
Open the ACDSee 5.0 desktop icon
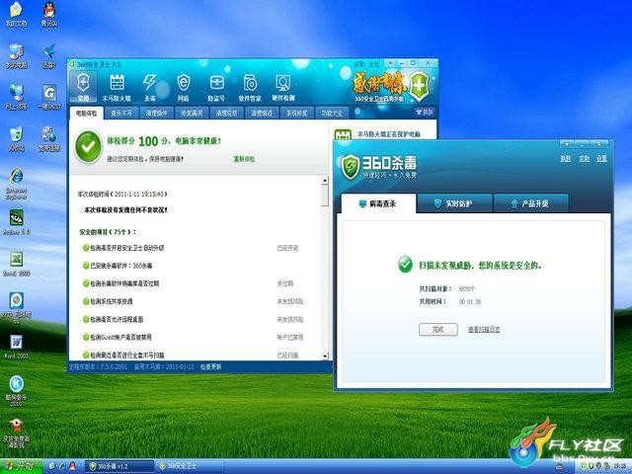pos(16,222)
